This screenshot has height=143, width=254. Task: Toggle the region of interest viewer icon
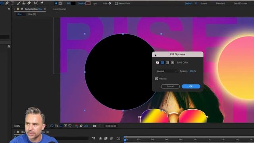coord(52,126)
